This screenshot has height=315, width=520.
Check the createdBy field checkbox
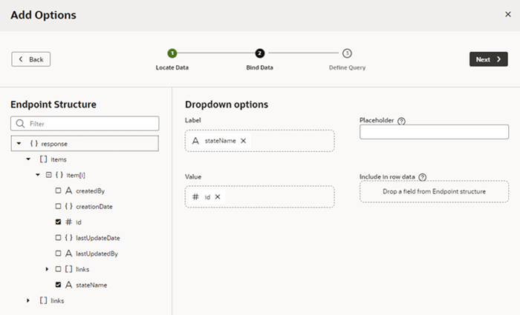pos(58,190)
